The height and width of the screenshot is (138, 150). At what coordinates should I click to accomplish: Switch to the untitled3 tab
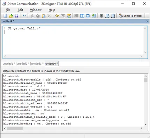pyautogui.click(x=37, y=64)
